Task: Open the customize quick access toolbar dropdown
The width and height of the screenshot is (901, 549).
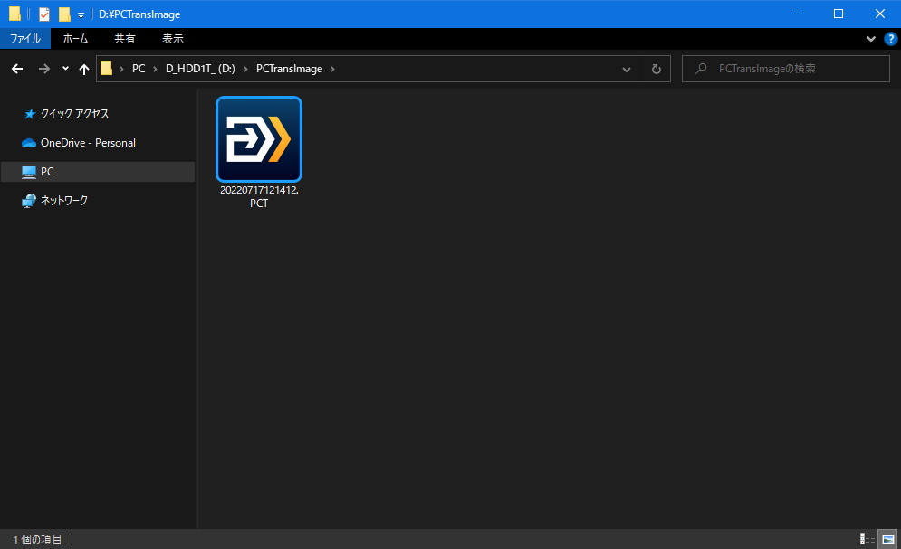Action: pos(81,14)
